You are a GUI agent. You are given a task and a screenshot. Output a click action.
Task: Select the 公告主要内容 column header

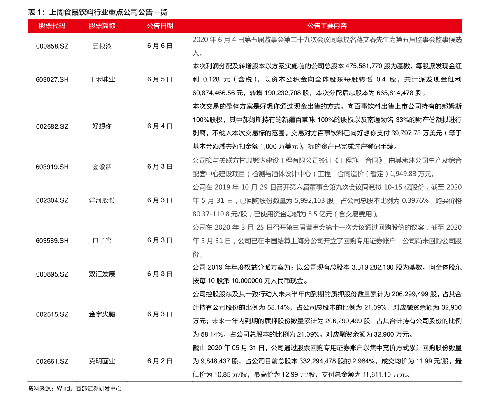(327, 26)
